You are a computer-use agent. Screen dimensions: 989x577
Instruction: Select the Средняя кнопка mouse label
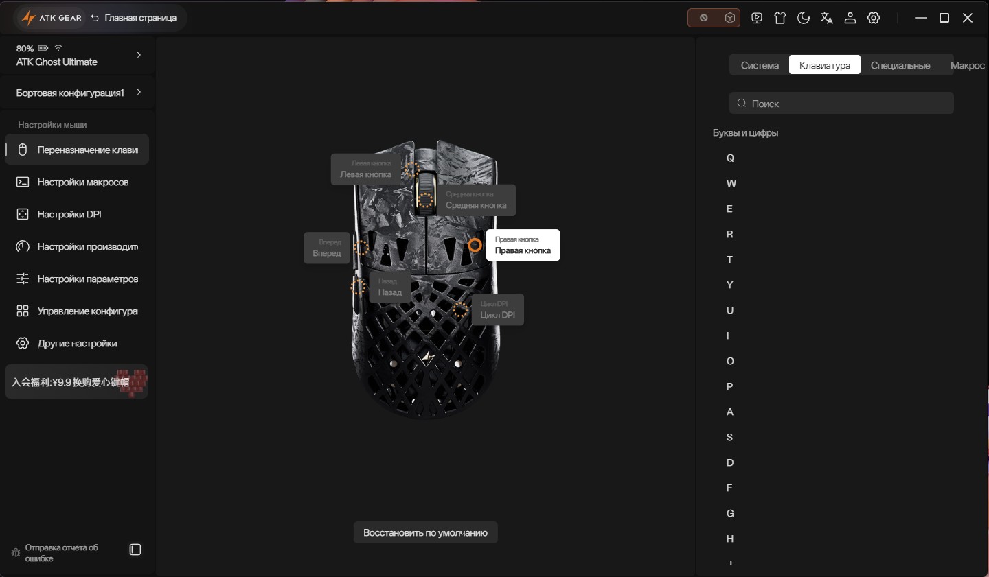click(476, 200)
